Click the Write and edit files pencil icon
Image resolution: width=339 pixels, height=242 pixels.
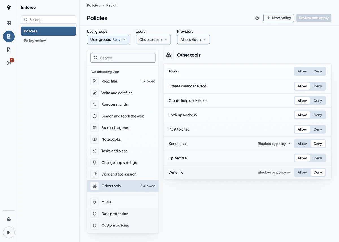(x=95, y=93)
